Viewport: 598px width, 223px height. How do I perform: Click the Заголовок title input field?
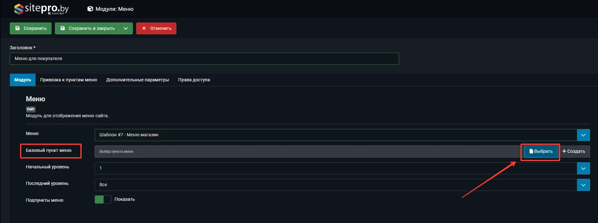(x=204, y=59)
